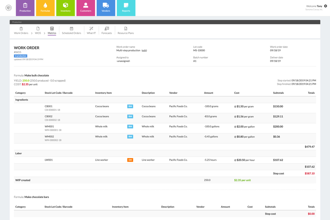The image size is (330, 220).
Task: Click the In production status badge
Action: click(x=21, y=56)
